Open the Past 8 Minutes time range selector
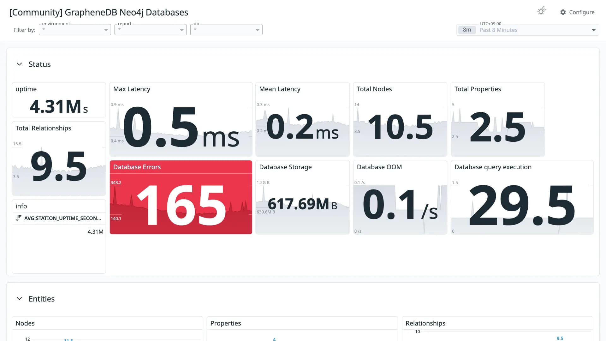The image size is (606, 341). tap(528, 30)
